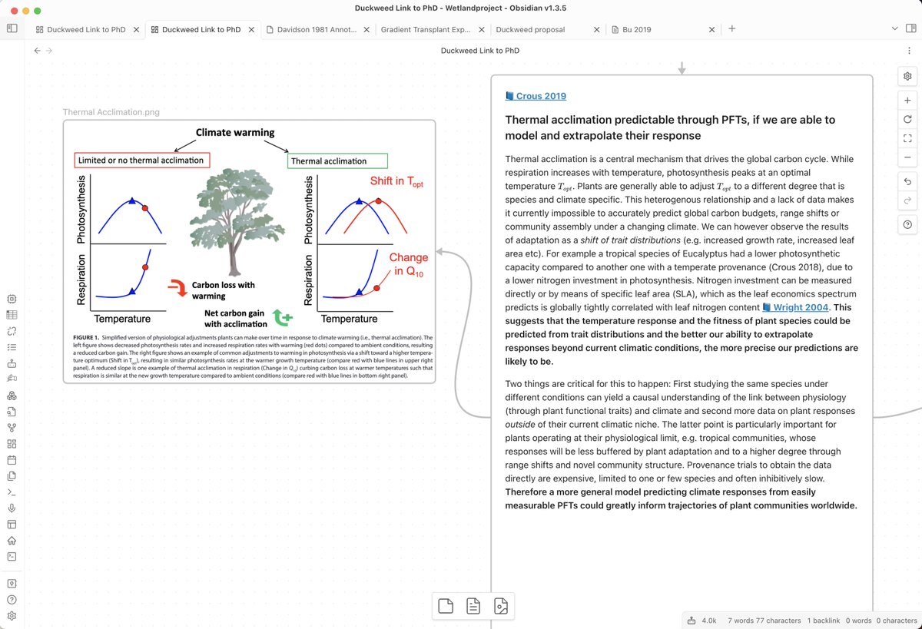This screenshot has height=629, width=922.
Task: Add media file to the canvas
Action: (501, 606)
